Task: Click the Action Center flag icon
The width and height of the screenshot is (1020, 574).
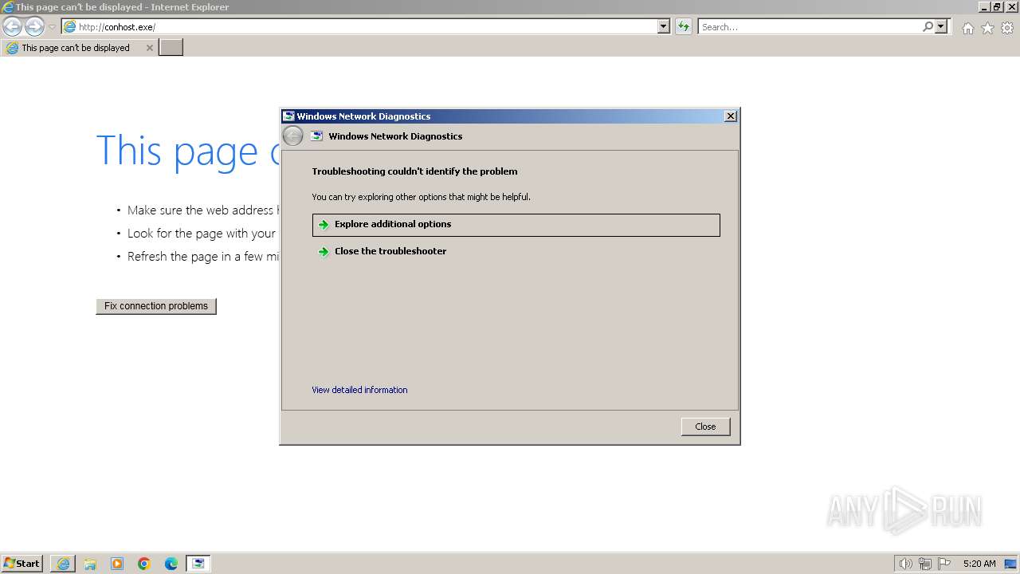Action: (944, 564)
